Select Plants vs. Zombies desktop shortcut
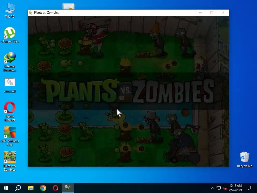257x193 pixels. point(10,161)
